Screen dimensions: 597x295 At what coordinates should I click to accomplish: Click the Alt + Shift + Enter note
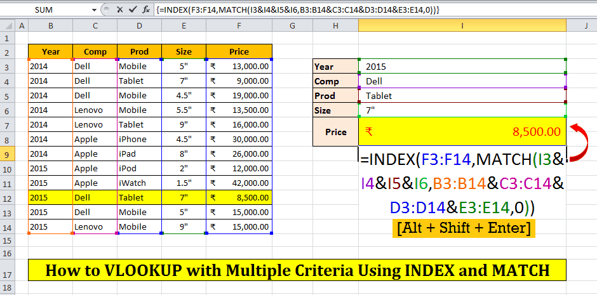(464, 228)
